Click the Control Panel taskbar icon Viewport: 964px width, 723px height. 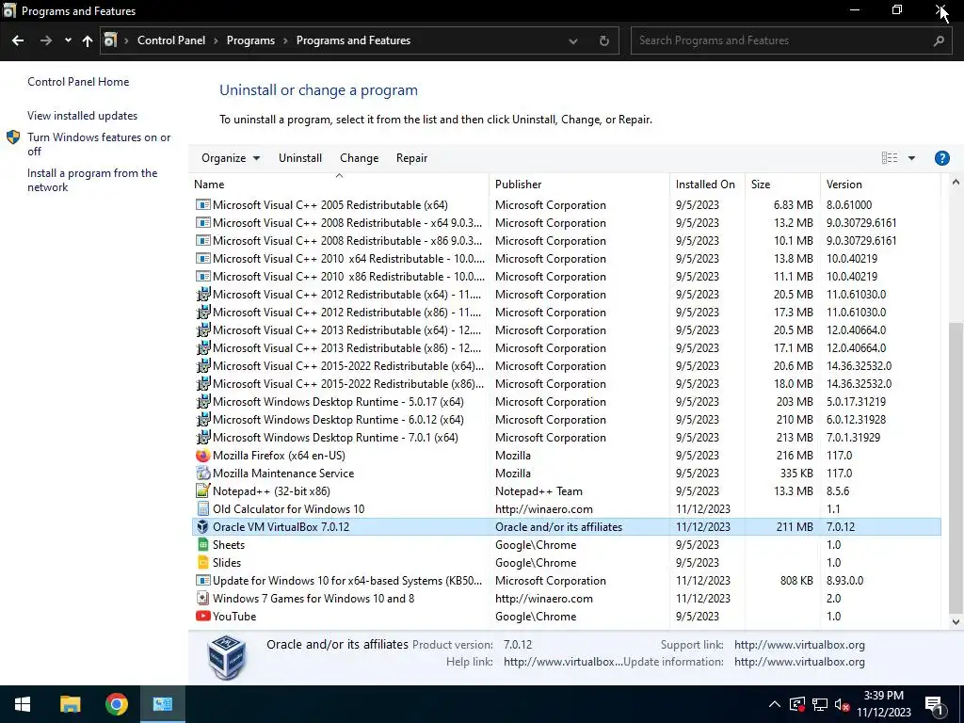pyautogui.click(x=162, y=704)
